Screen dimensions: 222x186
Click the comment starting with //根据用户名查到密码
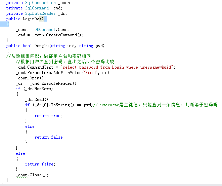tap(65, 62)
